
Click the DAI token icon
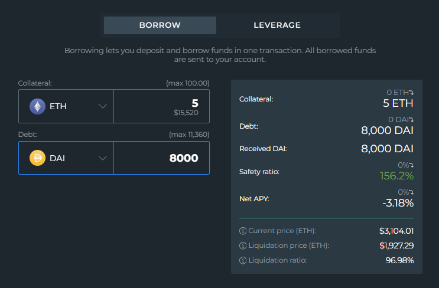tap(38, 158)
